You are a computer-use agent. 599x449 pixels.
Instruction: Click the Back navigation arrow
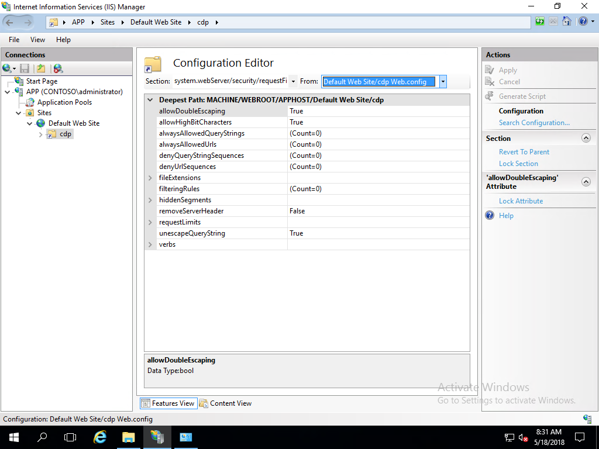11,22
